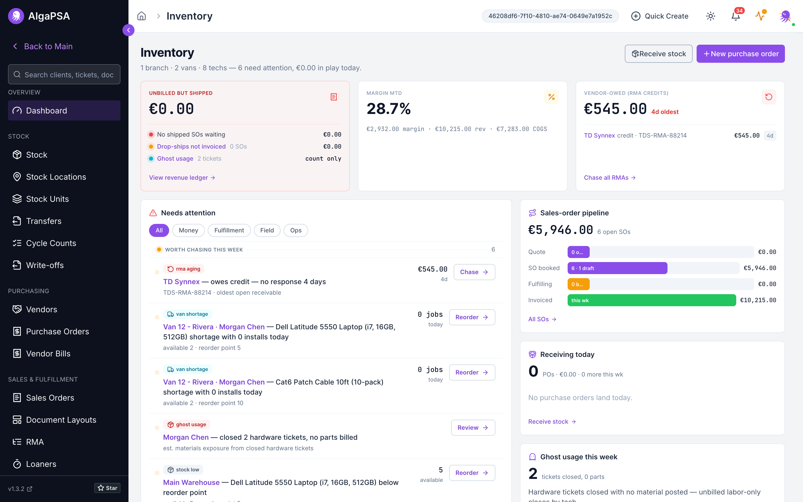
Task: Open the Dashboard menu item
Action: 64,110
